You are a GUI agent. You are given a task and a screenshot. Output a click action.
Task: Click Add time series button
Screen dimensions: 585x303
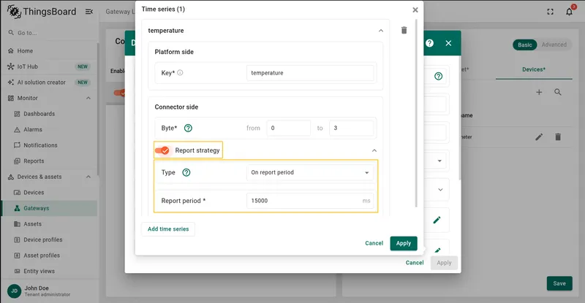click(168, 229)
